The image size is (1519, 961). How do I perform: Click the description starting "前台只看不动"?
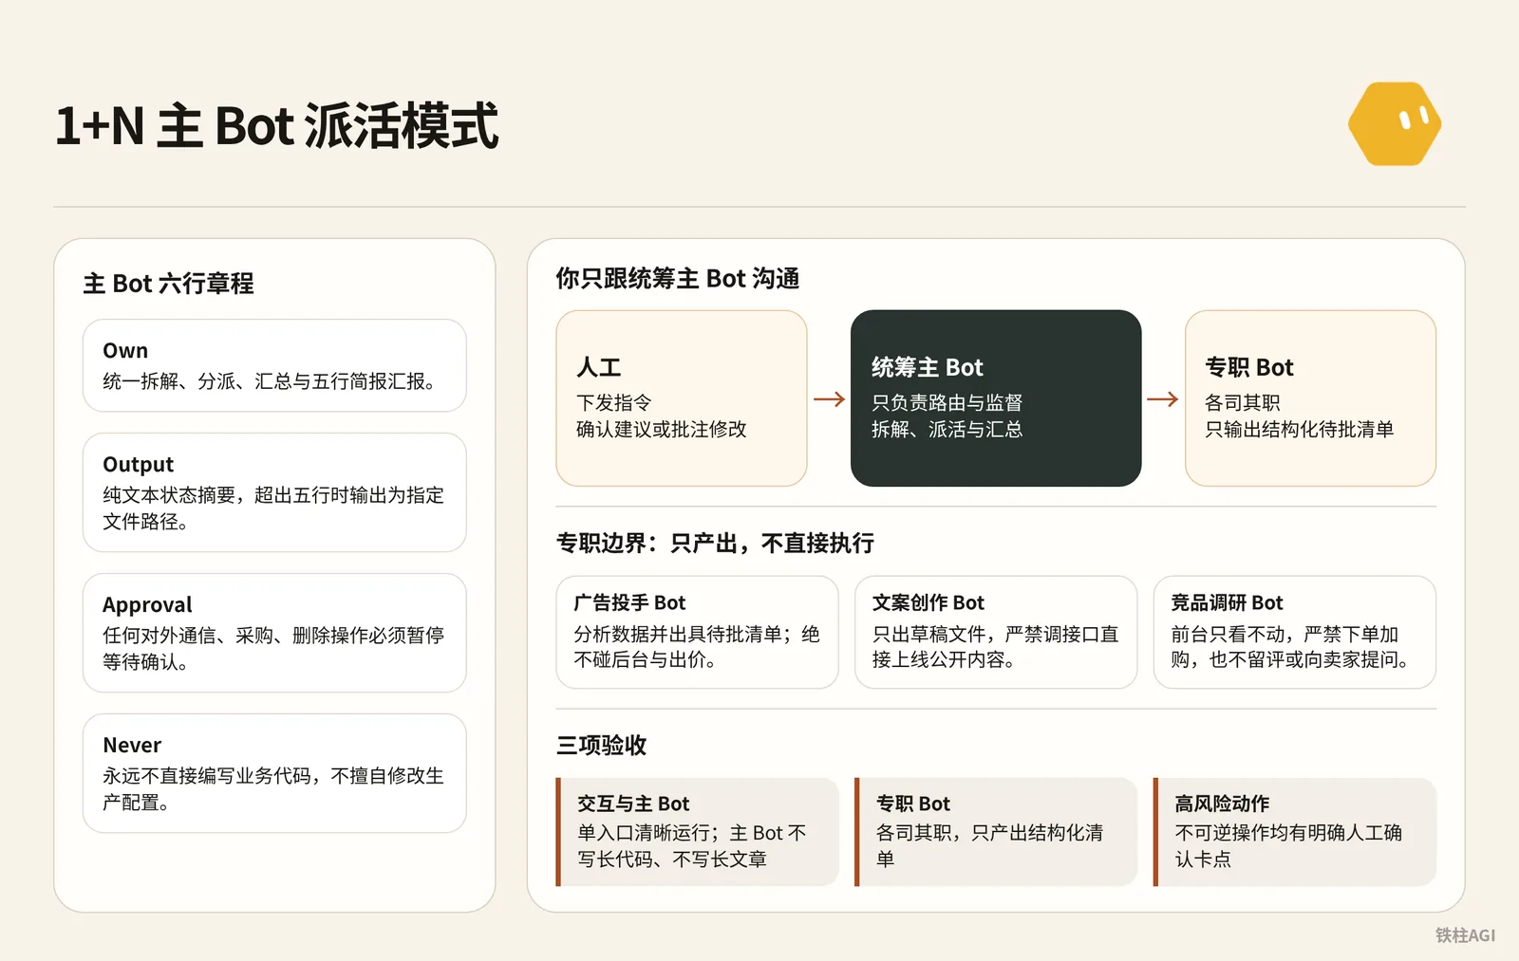[1289, 647]
